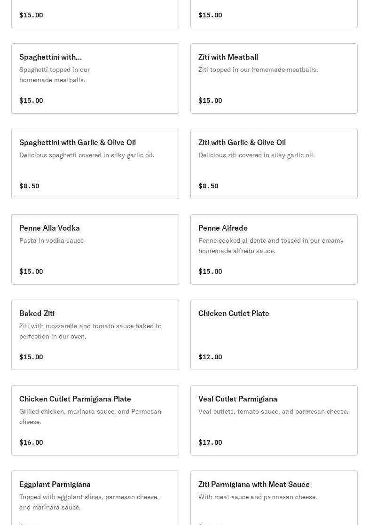This screenshot has width=369, height=525.
Task: Pick the Chicken Cutlet Plate item
Action: pos(274,335)
